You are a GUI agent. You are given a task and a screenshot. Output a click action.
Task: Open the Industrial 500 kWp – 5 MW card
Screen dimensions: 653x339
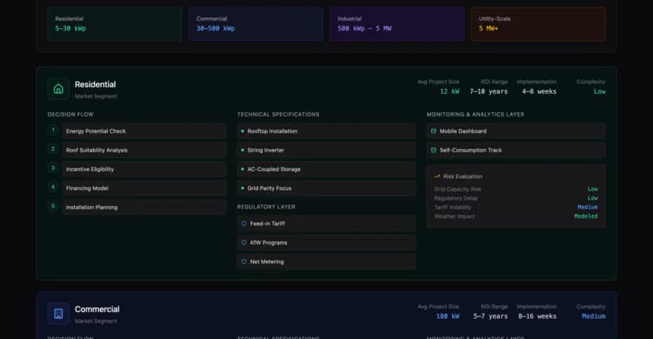click(x=397, y=24)
